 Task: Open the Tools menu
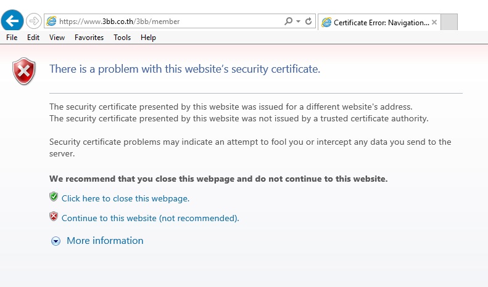click(122, 38)
